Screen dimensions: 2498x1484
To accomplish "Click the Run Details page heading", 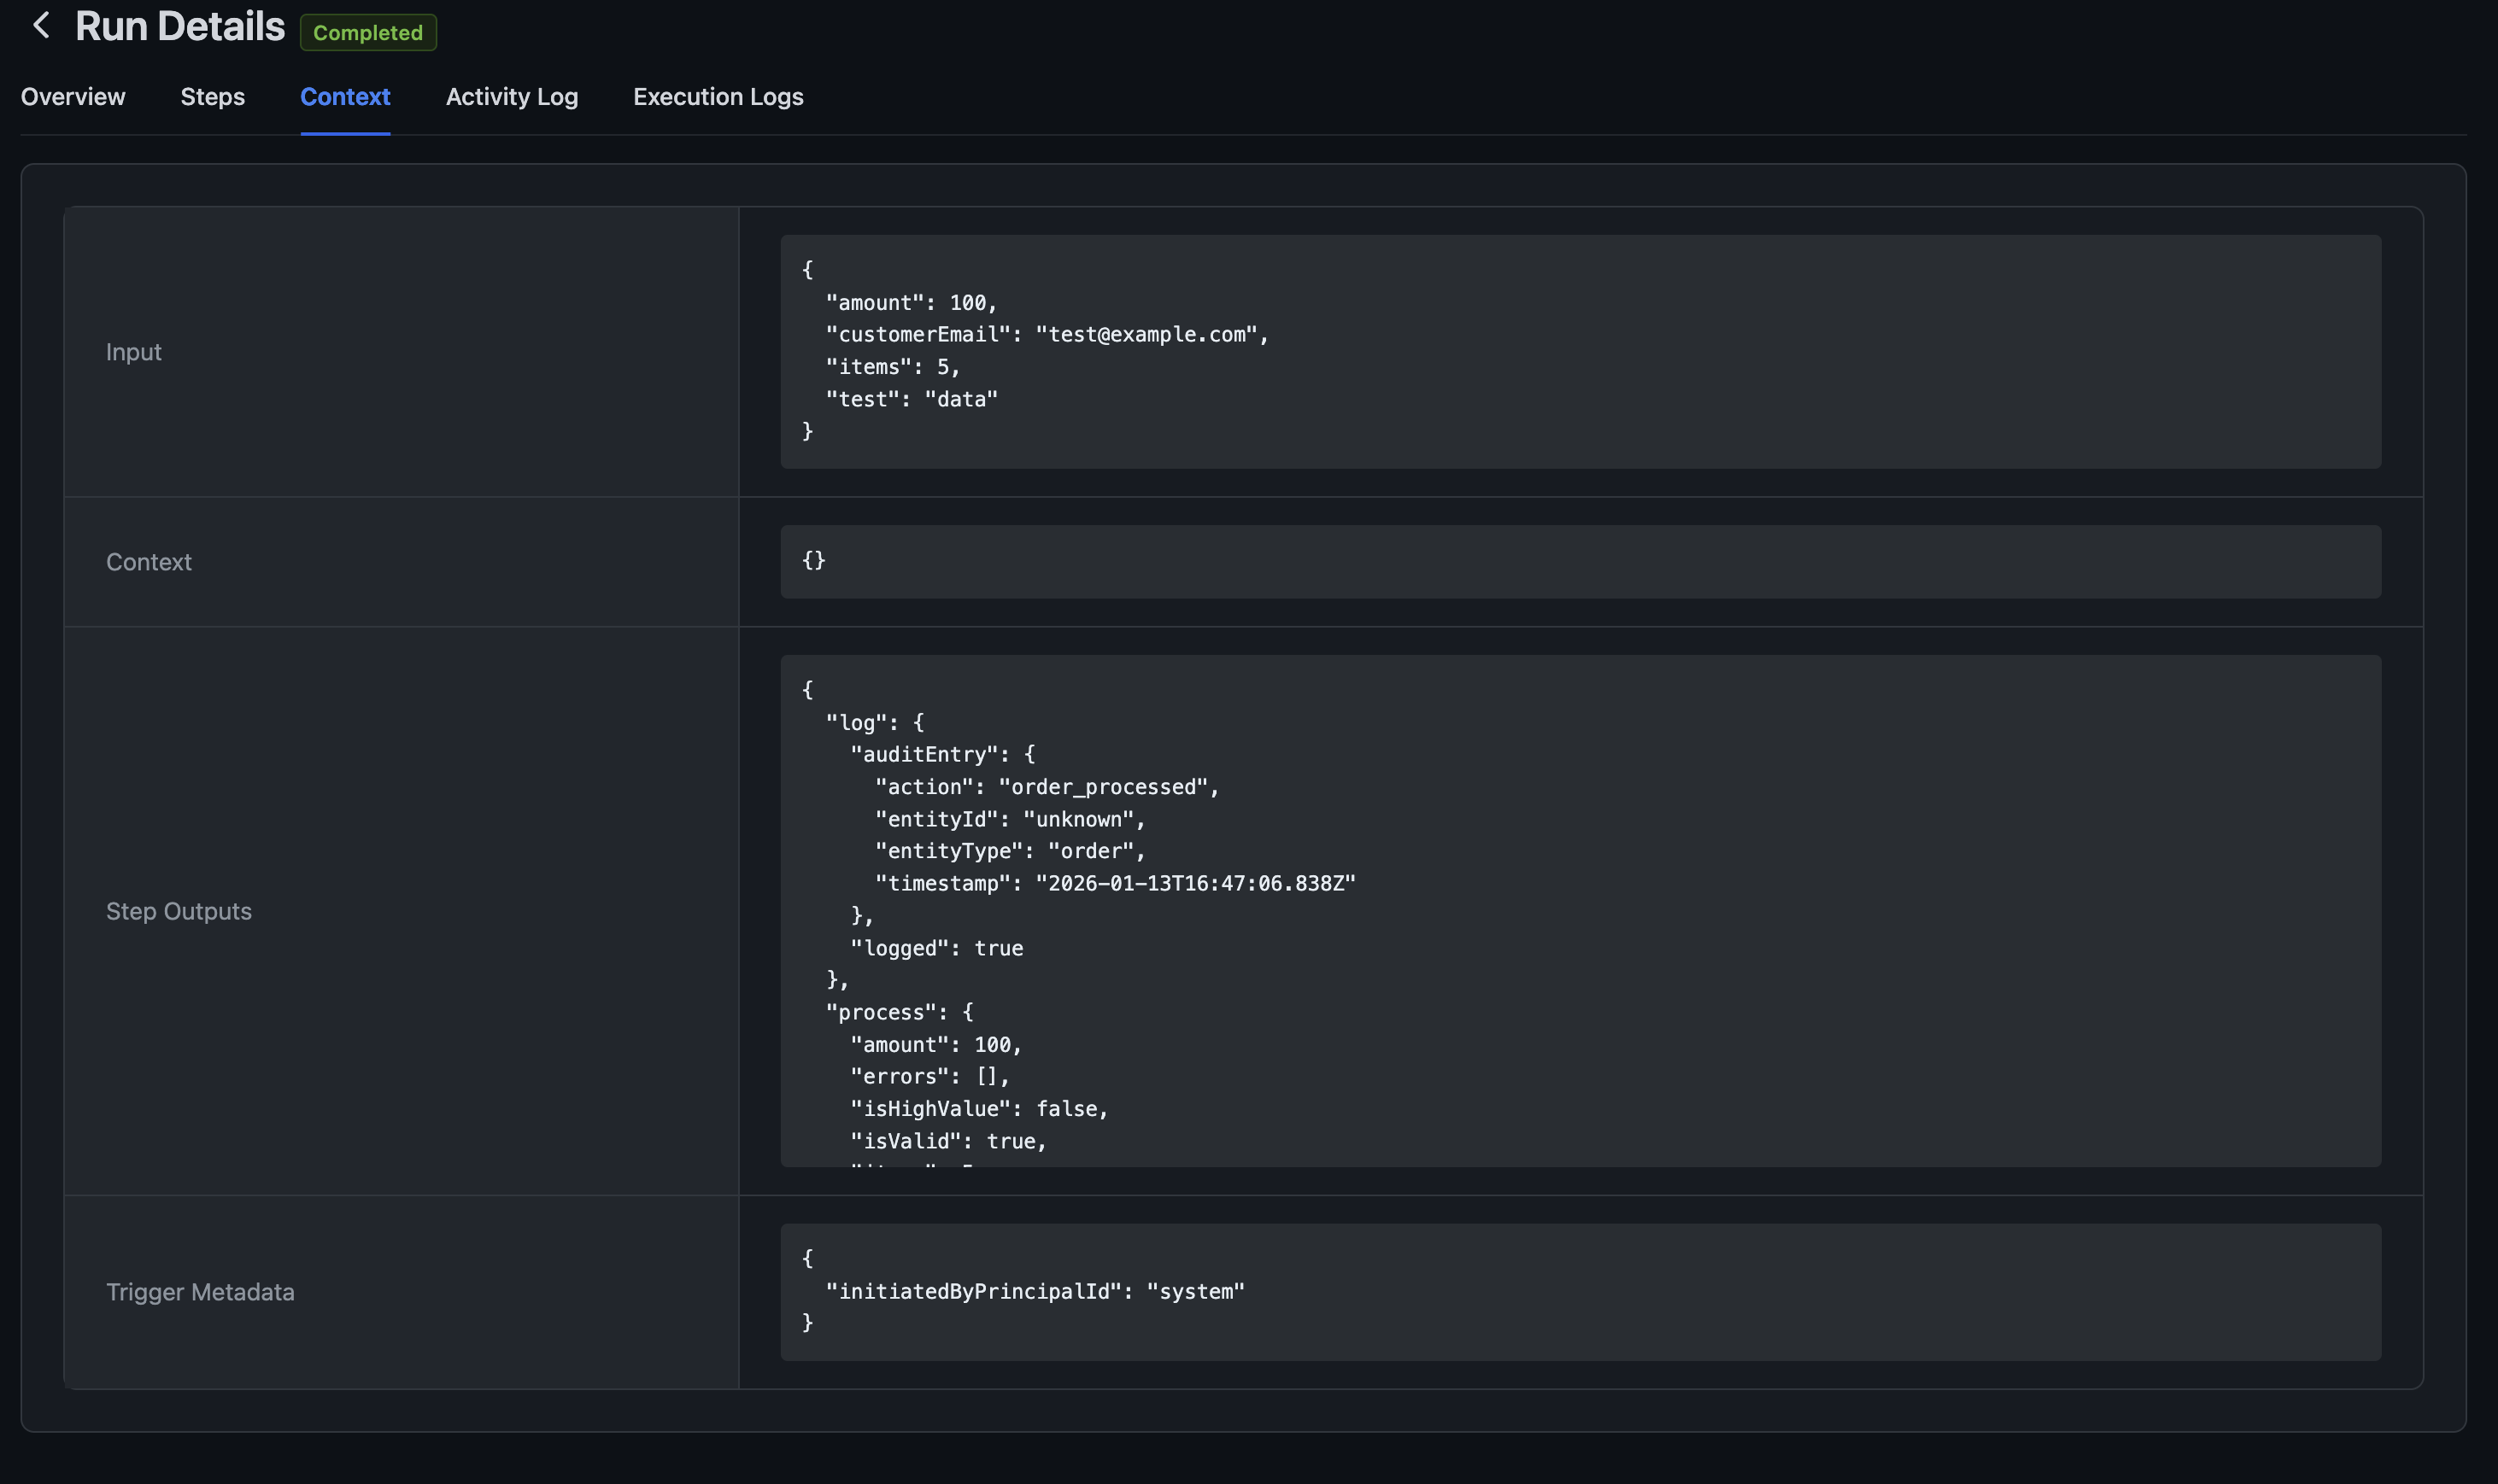I will (180, 27).
